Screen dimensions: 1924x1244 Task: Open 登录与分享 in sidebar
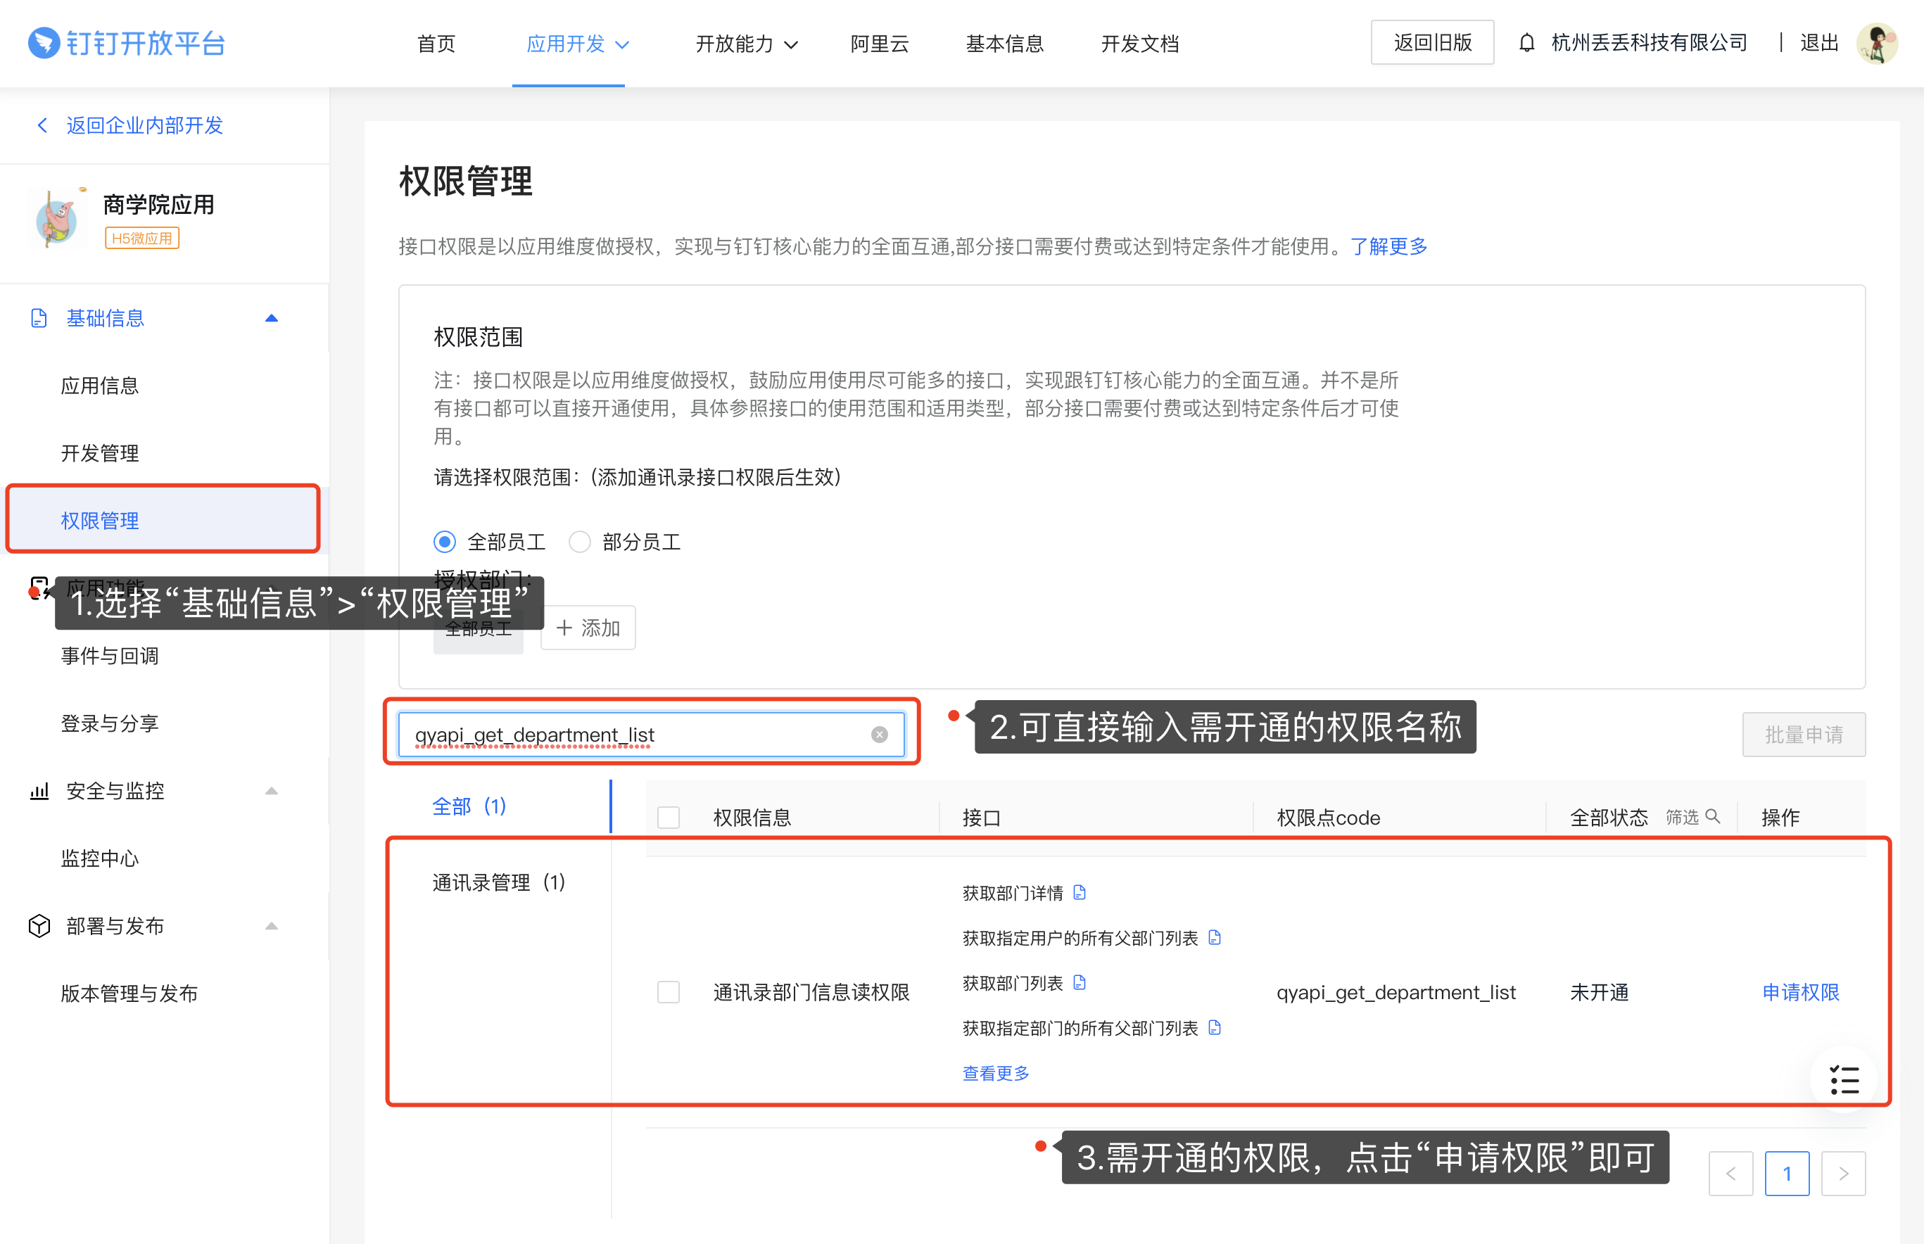110,723
